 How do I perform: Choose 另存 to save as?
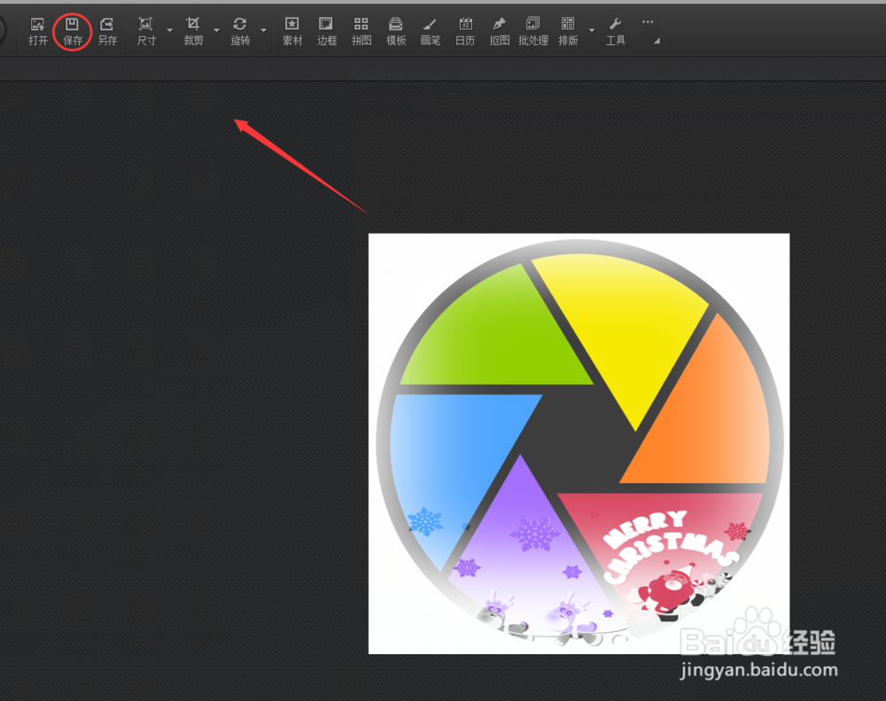107,32
